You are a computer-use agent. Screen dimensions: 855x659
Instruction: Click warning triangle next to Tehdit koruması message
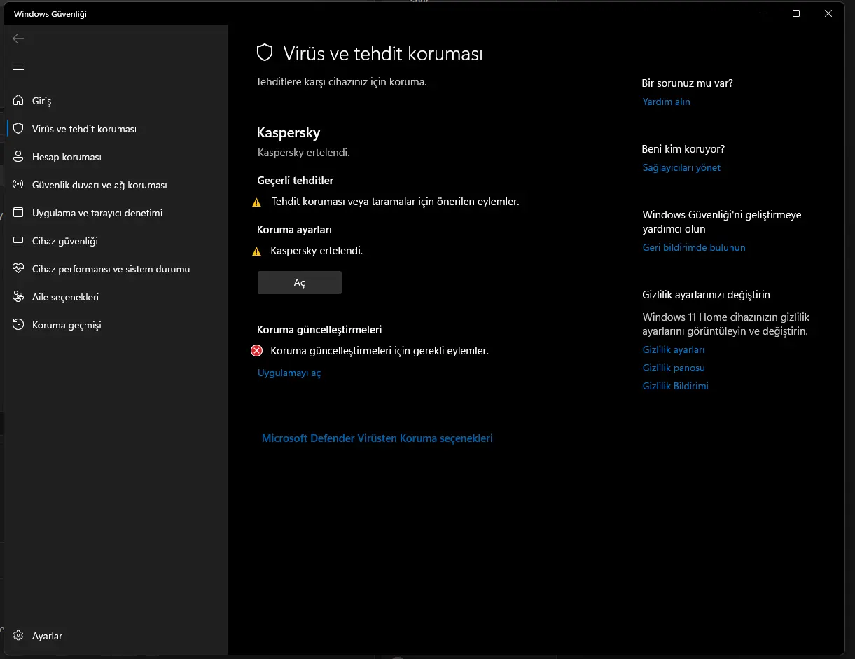click(x=256, y=202)
